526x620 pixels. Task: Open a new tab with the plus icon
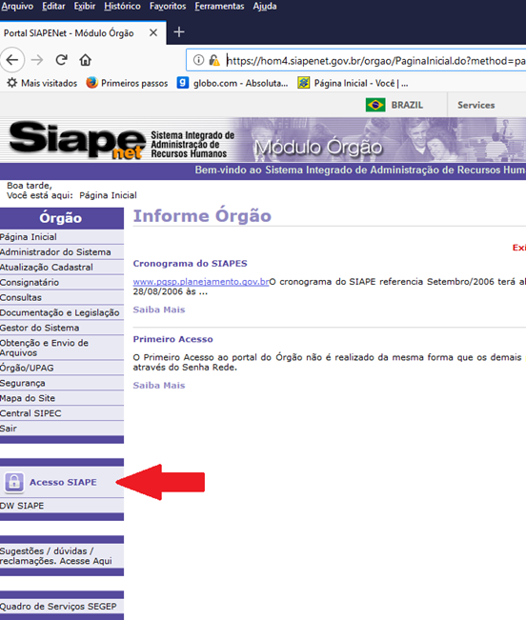click(179, 32)
